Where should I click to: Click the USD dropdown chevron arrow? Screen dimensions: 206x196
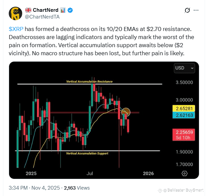pos(192,68)
